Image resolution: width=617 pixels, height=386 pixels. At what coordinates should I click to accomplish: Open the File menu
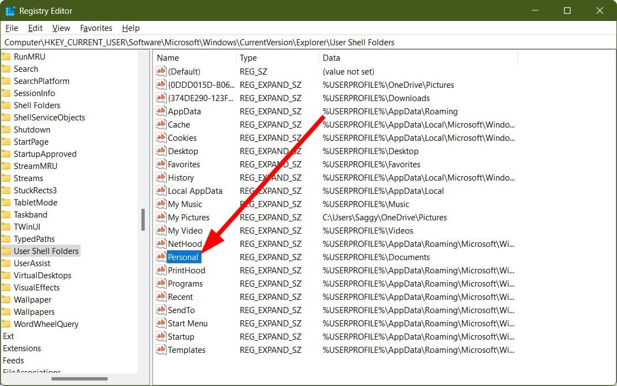pyautogui.click(x=12, y=28)
